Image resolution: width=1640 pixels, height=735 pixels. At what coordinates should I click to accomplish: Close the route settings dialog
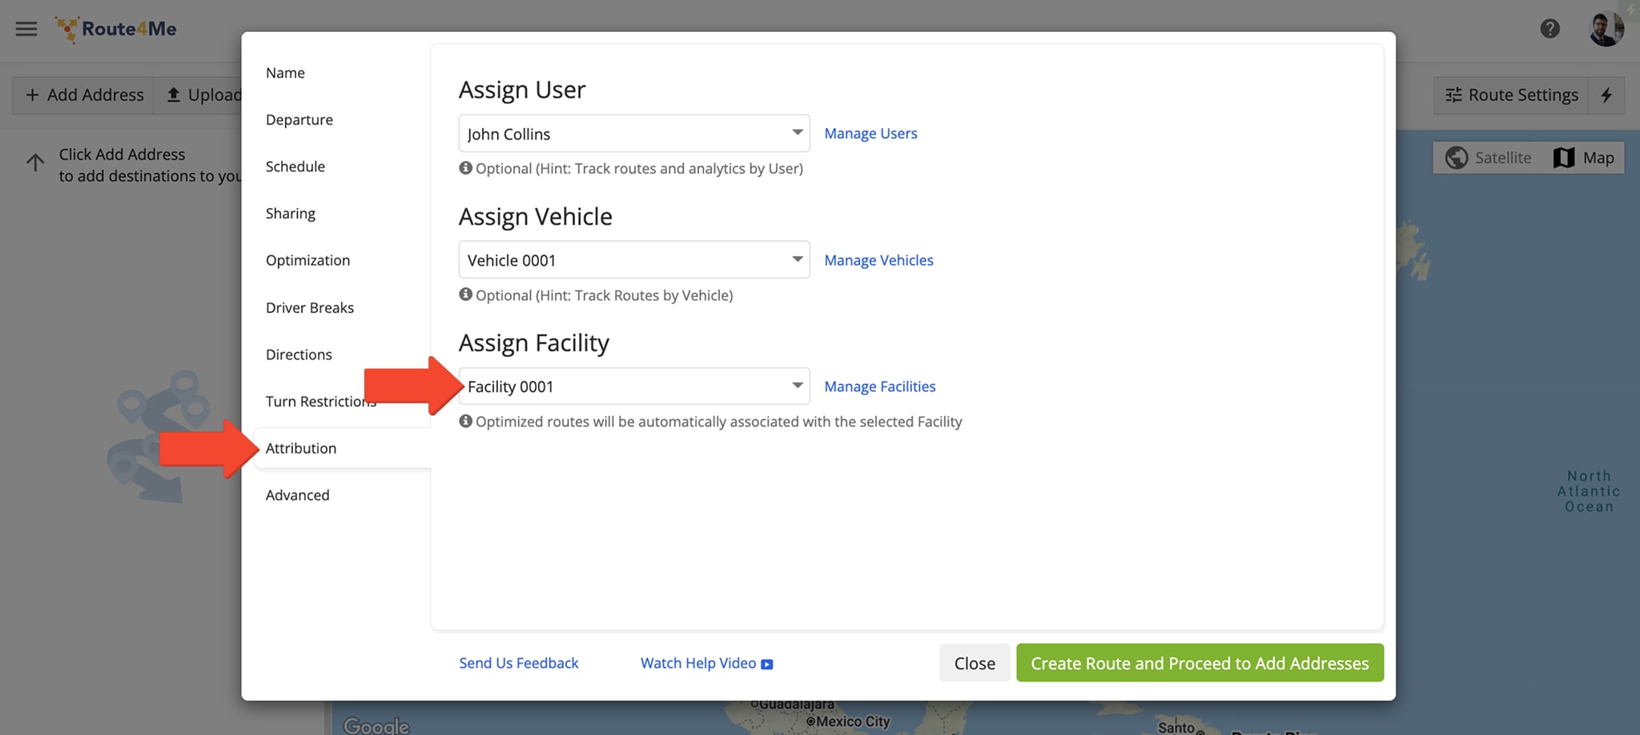(975, 663)
